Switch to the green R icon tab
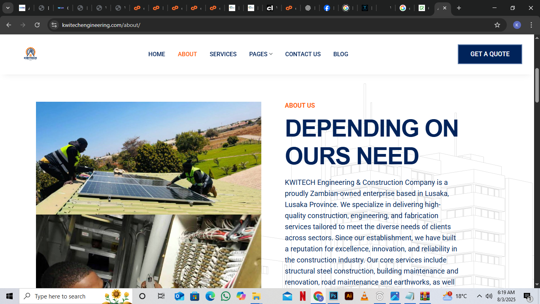The width and height of the screenshot is (540, 304). coord(422,8)
